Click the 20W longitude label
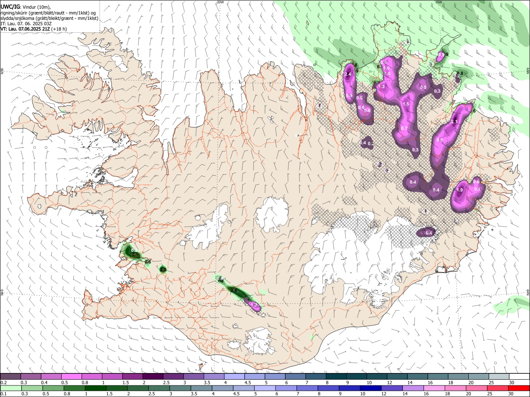530x397 pixels. pos(220,2)
